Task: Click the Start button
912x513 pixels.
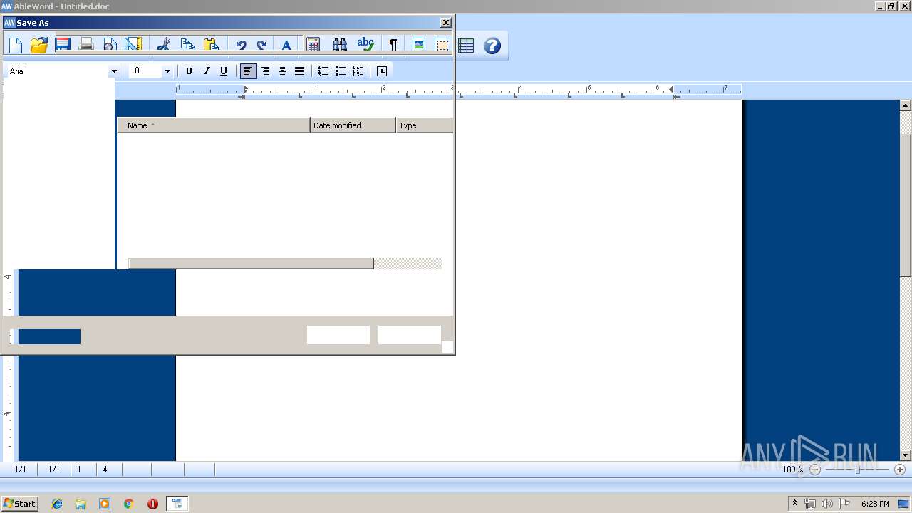Action: (19, 504)
